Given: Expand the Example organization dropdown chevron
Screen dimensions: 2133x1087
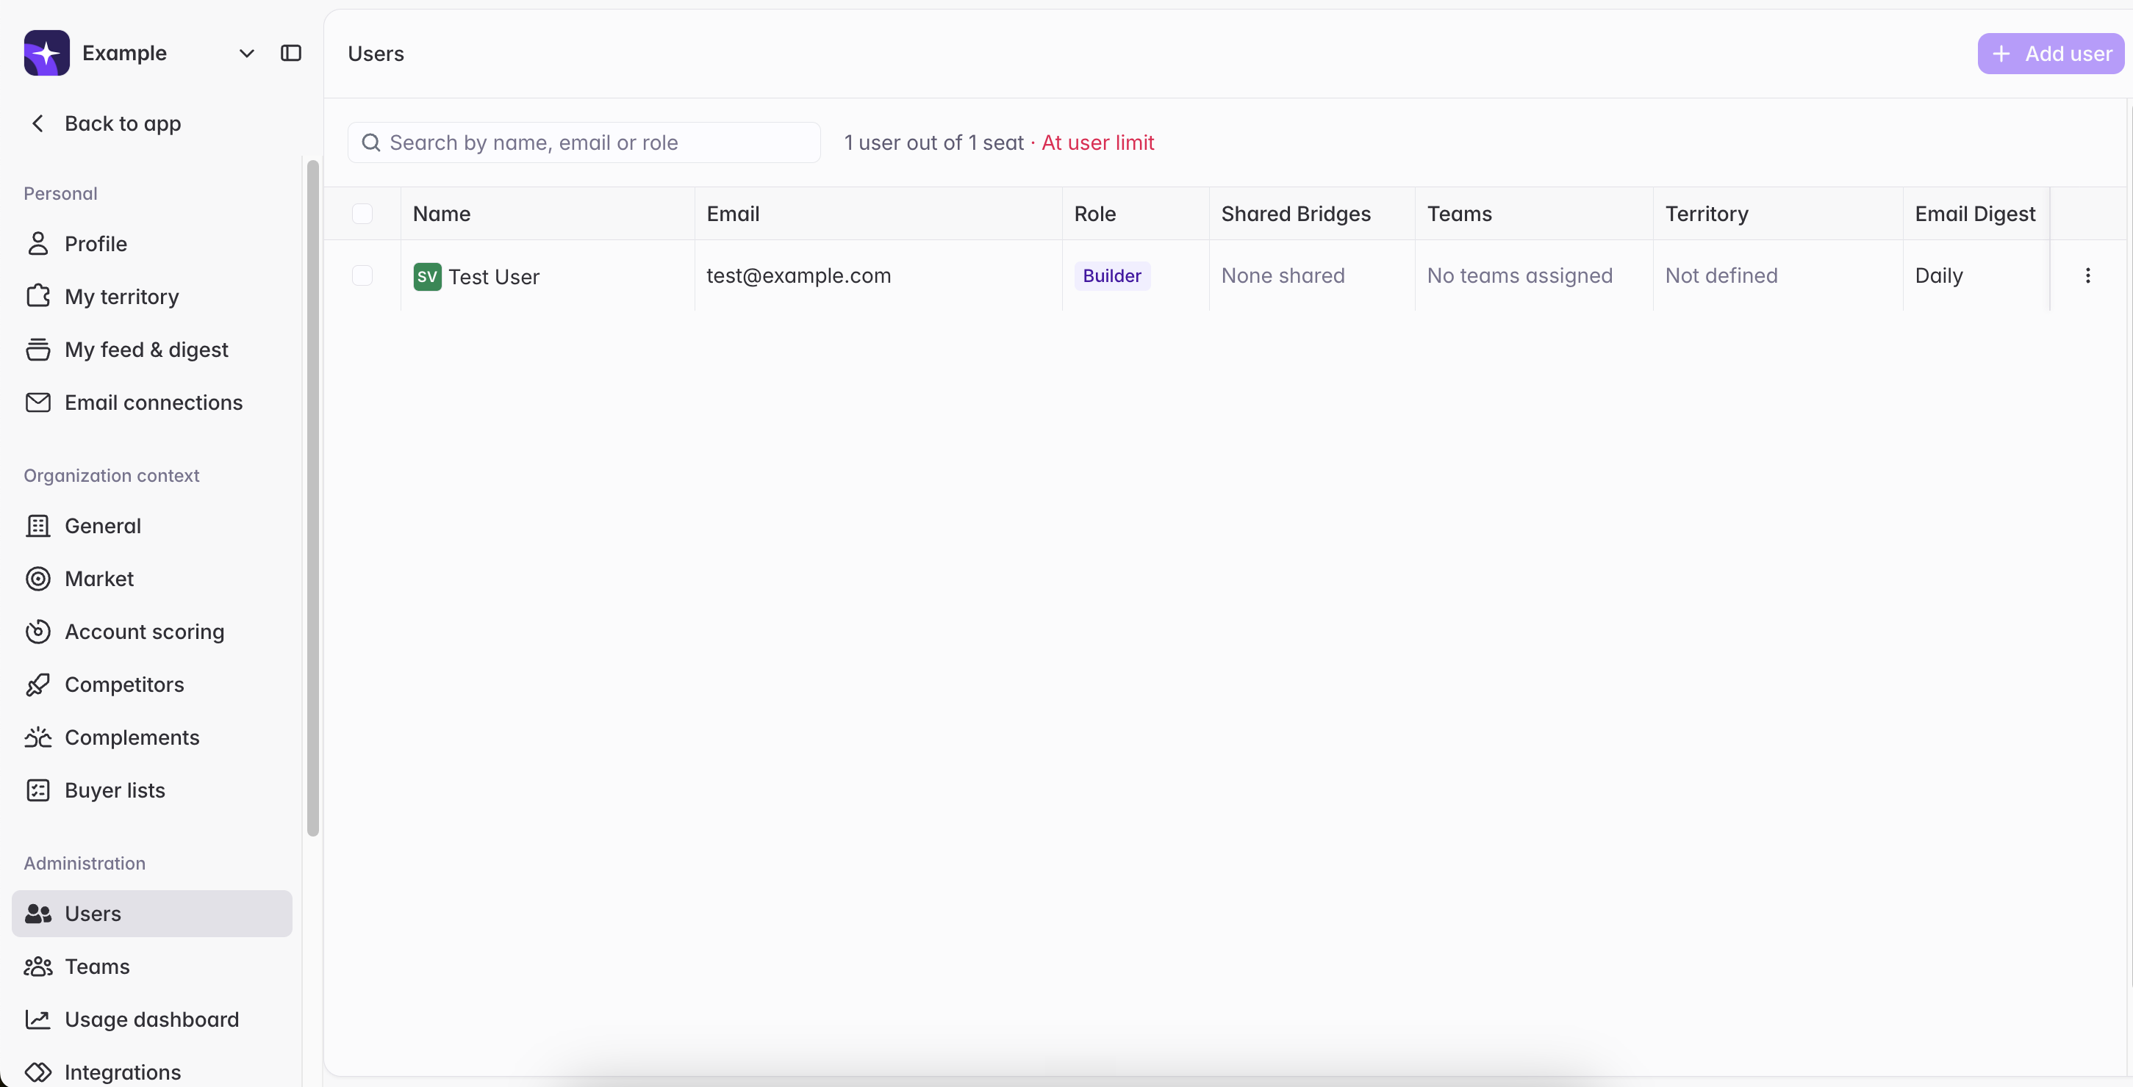Looking at the screenshot, I should pyautogui.click(x=246, y=54).
